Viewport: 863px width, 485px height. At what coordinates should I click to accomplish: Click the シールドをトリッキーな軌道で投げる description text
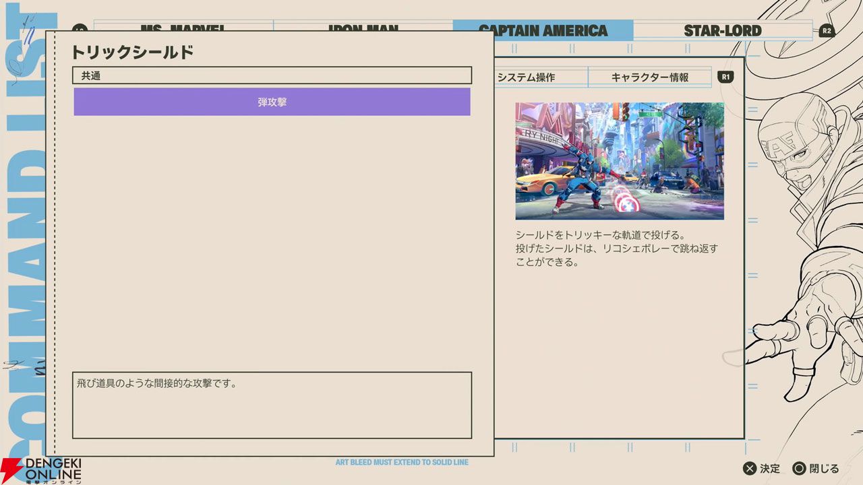pyautogui.click(x=617, y=249)
